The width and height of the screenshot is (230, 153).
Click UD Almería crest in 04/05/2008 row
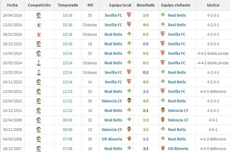point(129,139)
